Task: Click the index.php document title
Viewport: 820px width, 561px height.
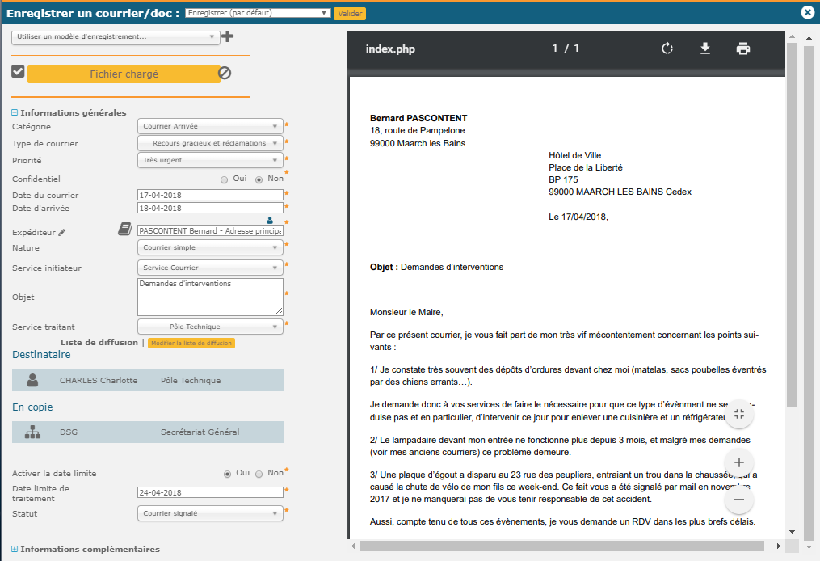Action: point(390,49)
